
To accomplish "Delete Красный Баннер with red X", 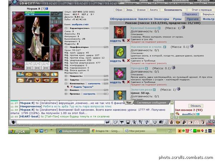I will (x=128, y=40).
